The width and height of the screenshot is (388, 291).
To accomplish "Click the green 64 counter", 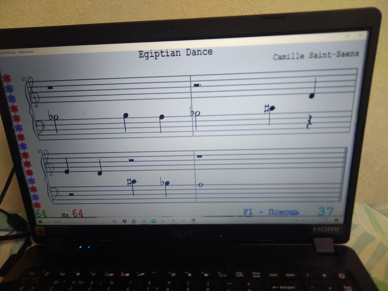I will point(41,214).
